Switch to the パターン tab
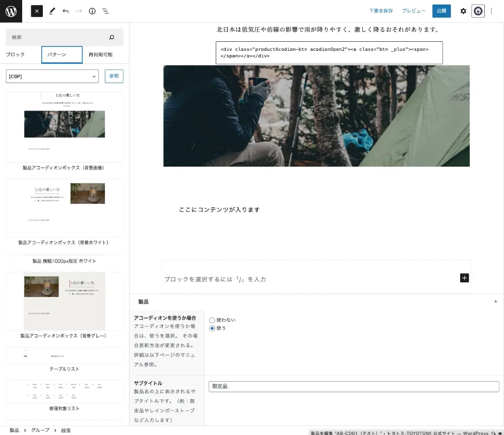Image resolution: width=504 pixels, height=435 pixels. [61, 54]
